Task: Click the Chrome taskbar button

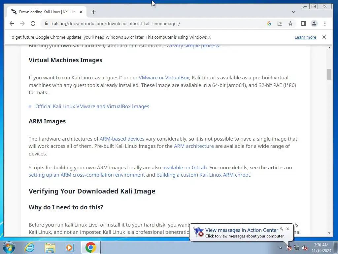Action: 90,247
